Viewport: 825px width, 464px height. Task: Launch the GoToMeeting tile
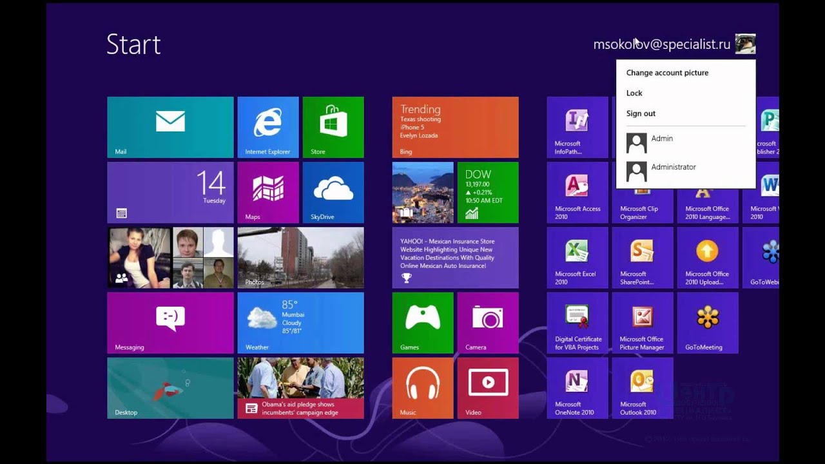(x=708, y=322)
